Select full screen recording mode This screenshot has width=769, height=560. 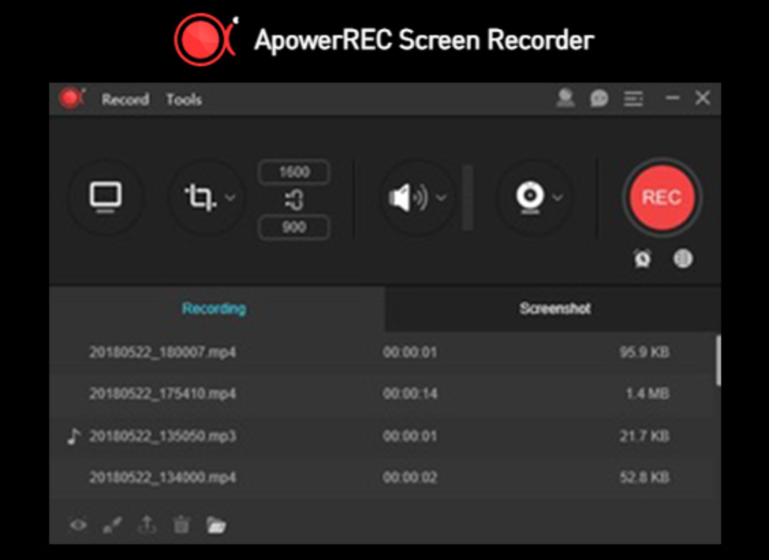(x=105, y=197)
